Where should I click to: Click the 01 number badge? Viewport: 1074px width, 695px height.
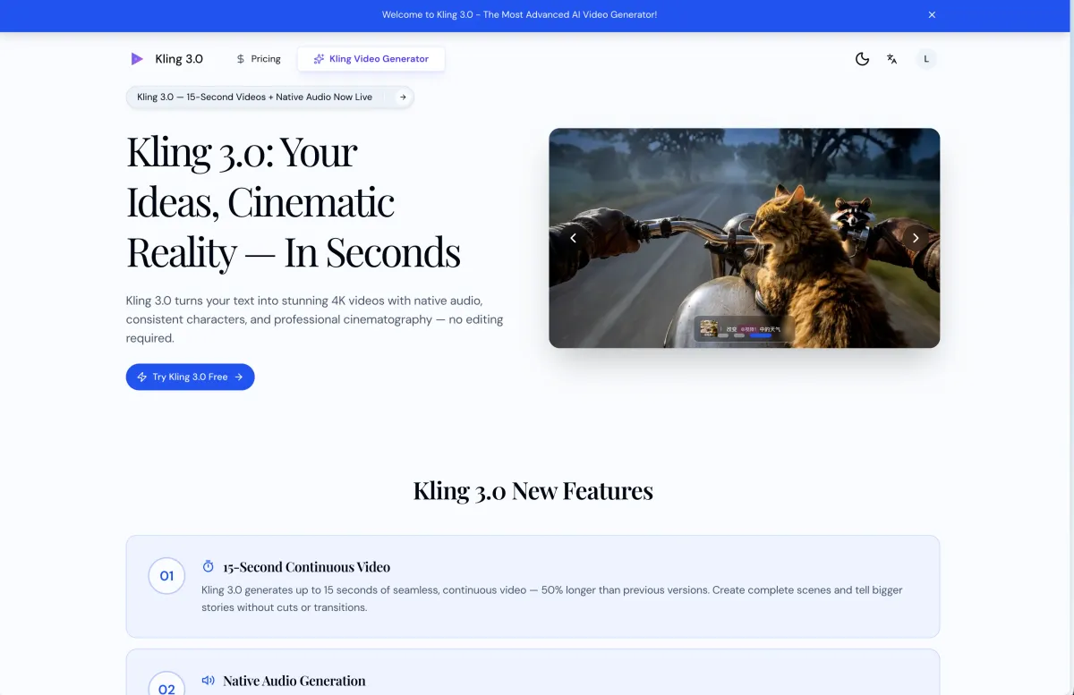[x=166, y=576]
